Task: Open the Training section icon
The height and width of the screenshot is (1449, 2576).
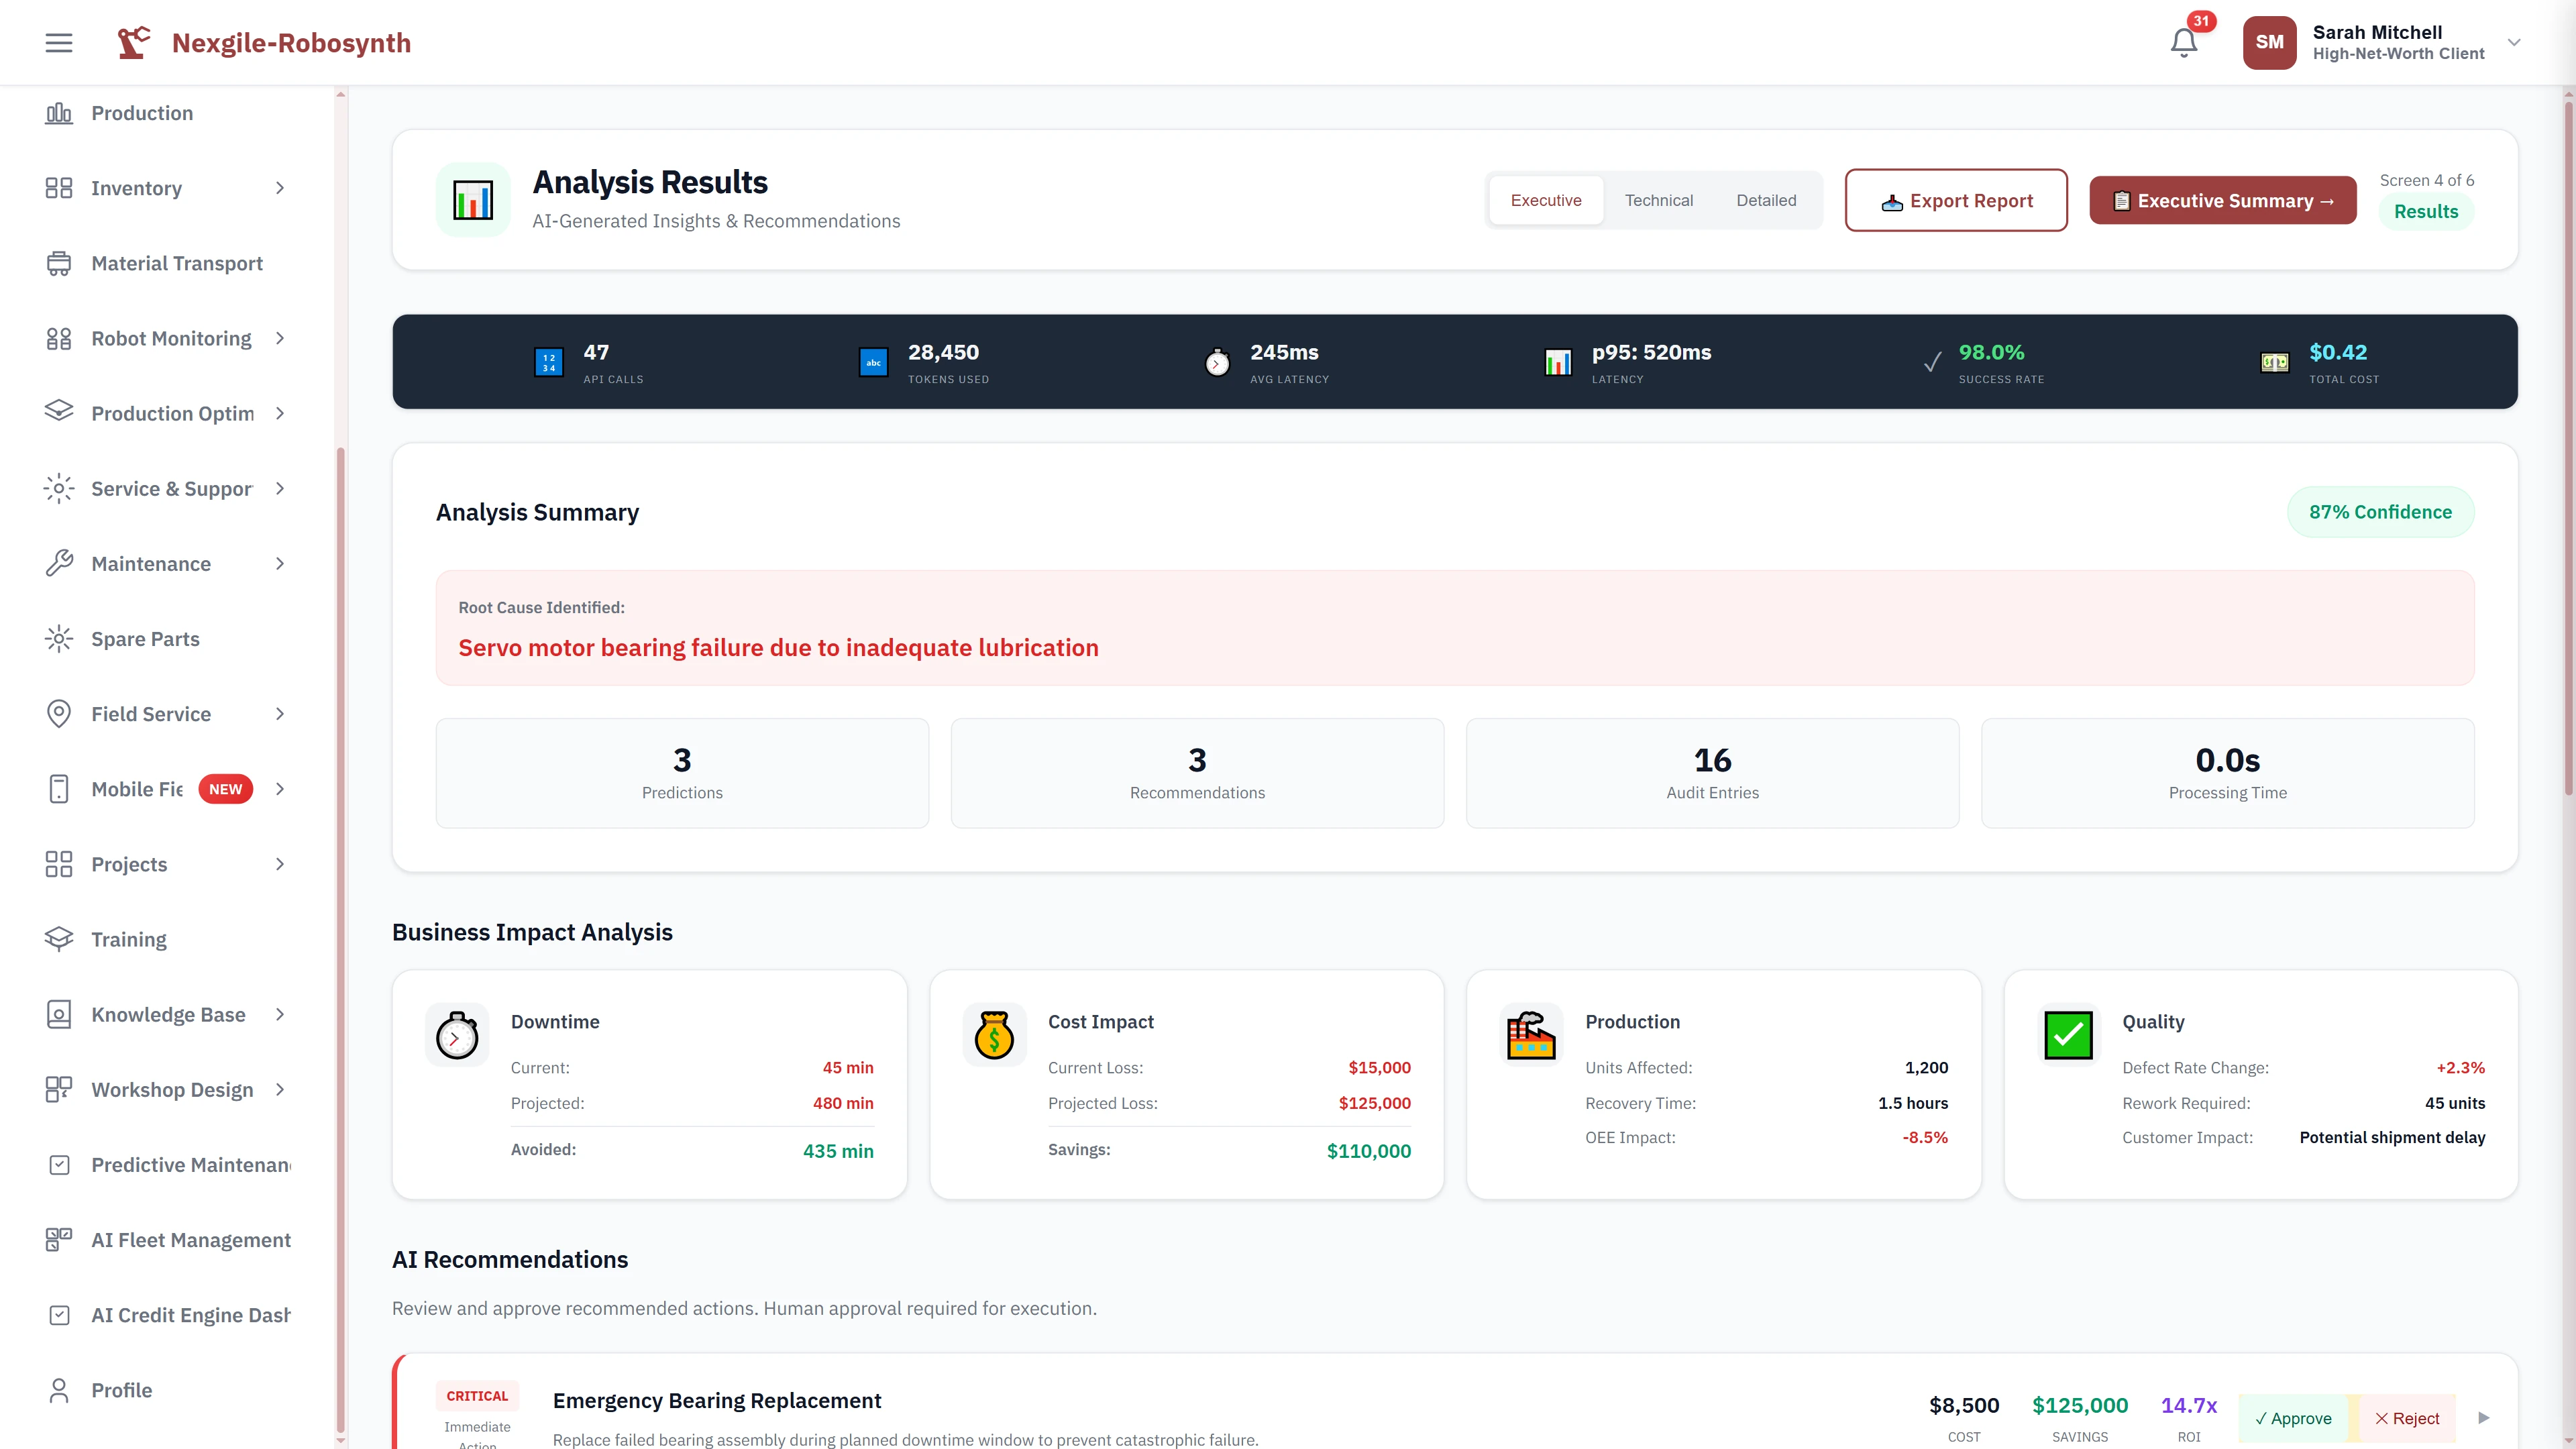Action: pyautogui.click(x=58, y=939)
